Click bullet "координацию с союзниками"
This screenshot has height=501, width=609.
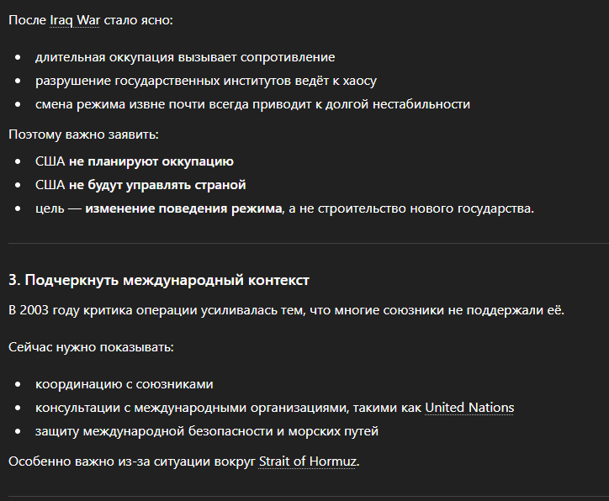(124, 384)
